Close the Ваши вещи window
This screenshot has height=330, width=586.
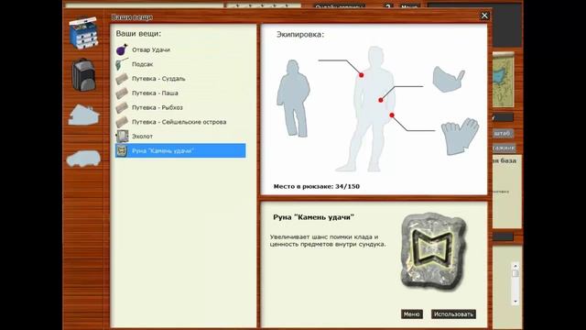(484, 16)
